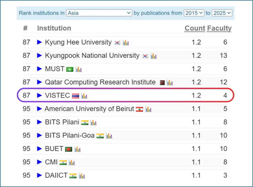
Task: Open the bar chart icon next to CMI
Action: pos(72,163)
